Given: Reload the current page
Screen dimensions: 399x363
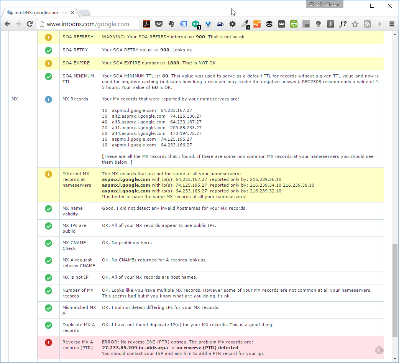Looking at the screenshot, I should pyautogui.click(x=30, y=24).
